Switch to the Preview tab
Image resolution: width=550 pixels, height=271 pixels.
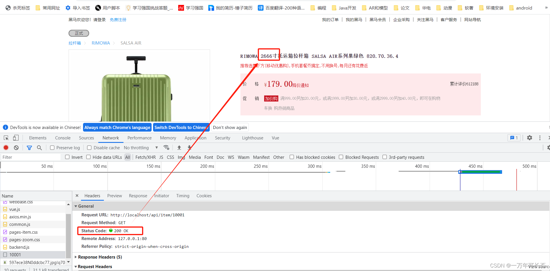pos(115,196)
